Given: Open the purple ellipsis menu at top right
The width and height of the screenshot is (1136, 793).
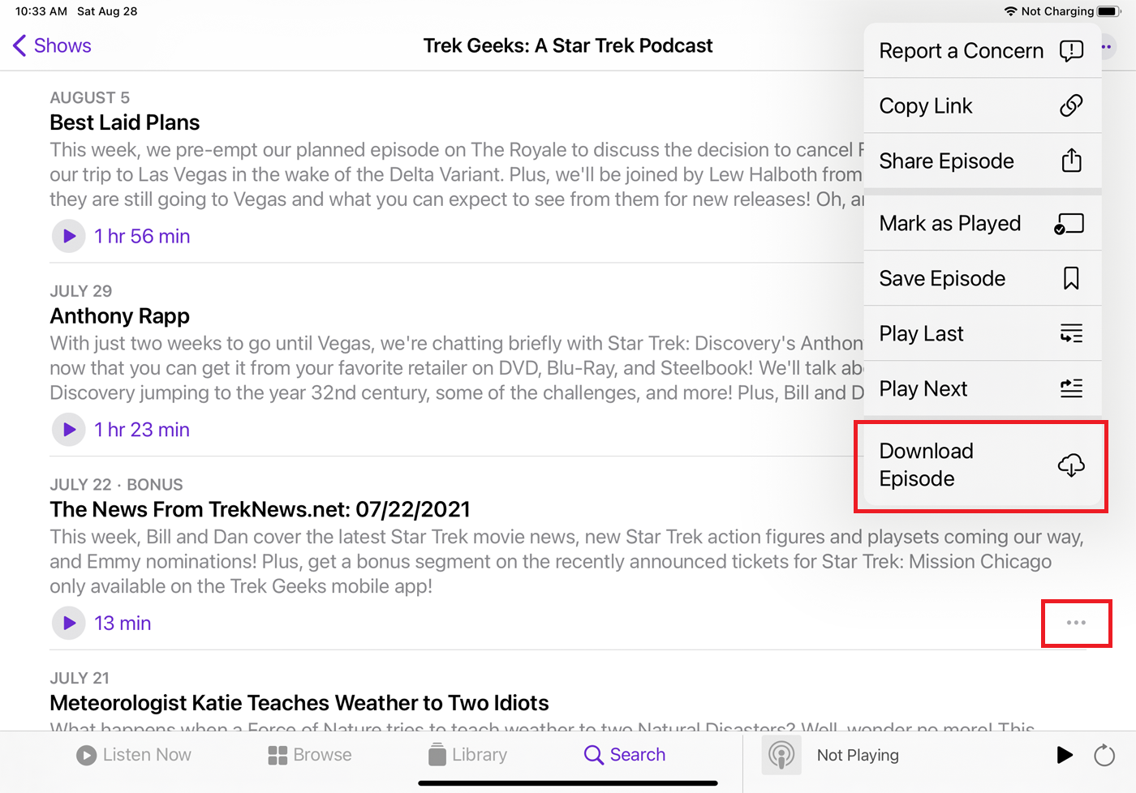Looking at the screenshot, I should pyautogui.click(x=1106, y=47).
